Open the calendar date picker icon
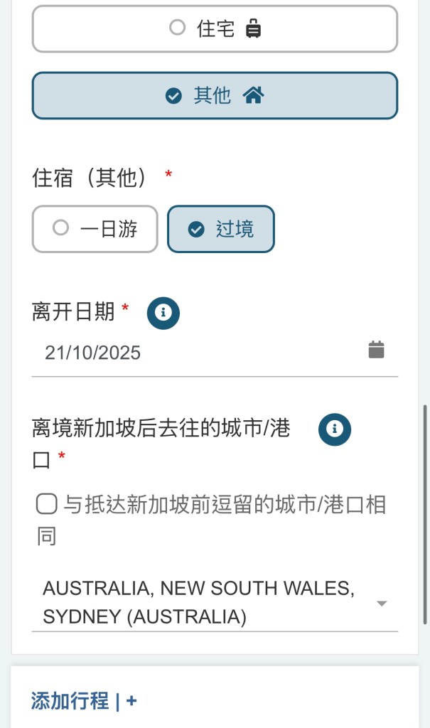Image resolution: width=430 pixels, height=728 pixels. pos(376,350)
